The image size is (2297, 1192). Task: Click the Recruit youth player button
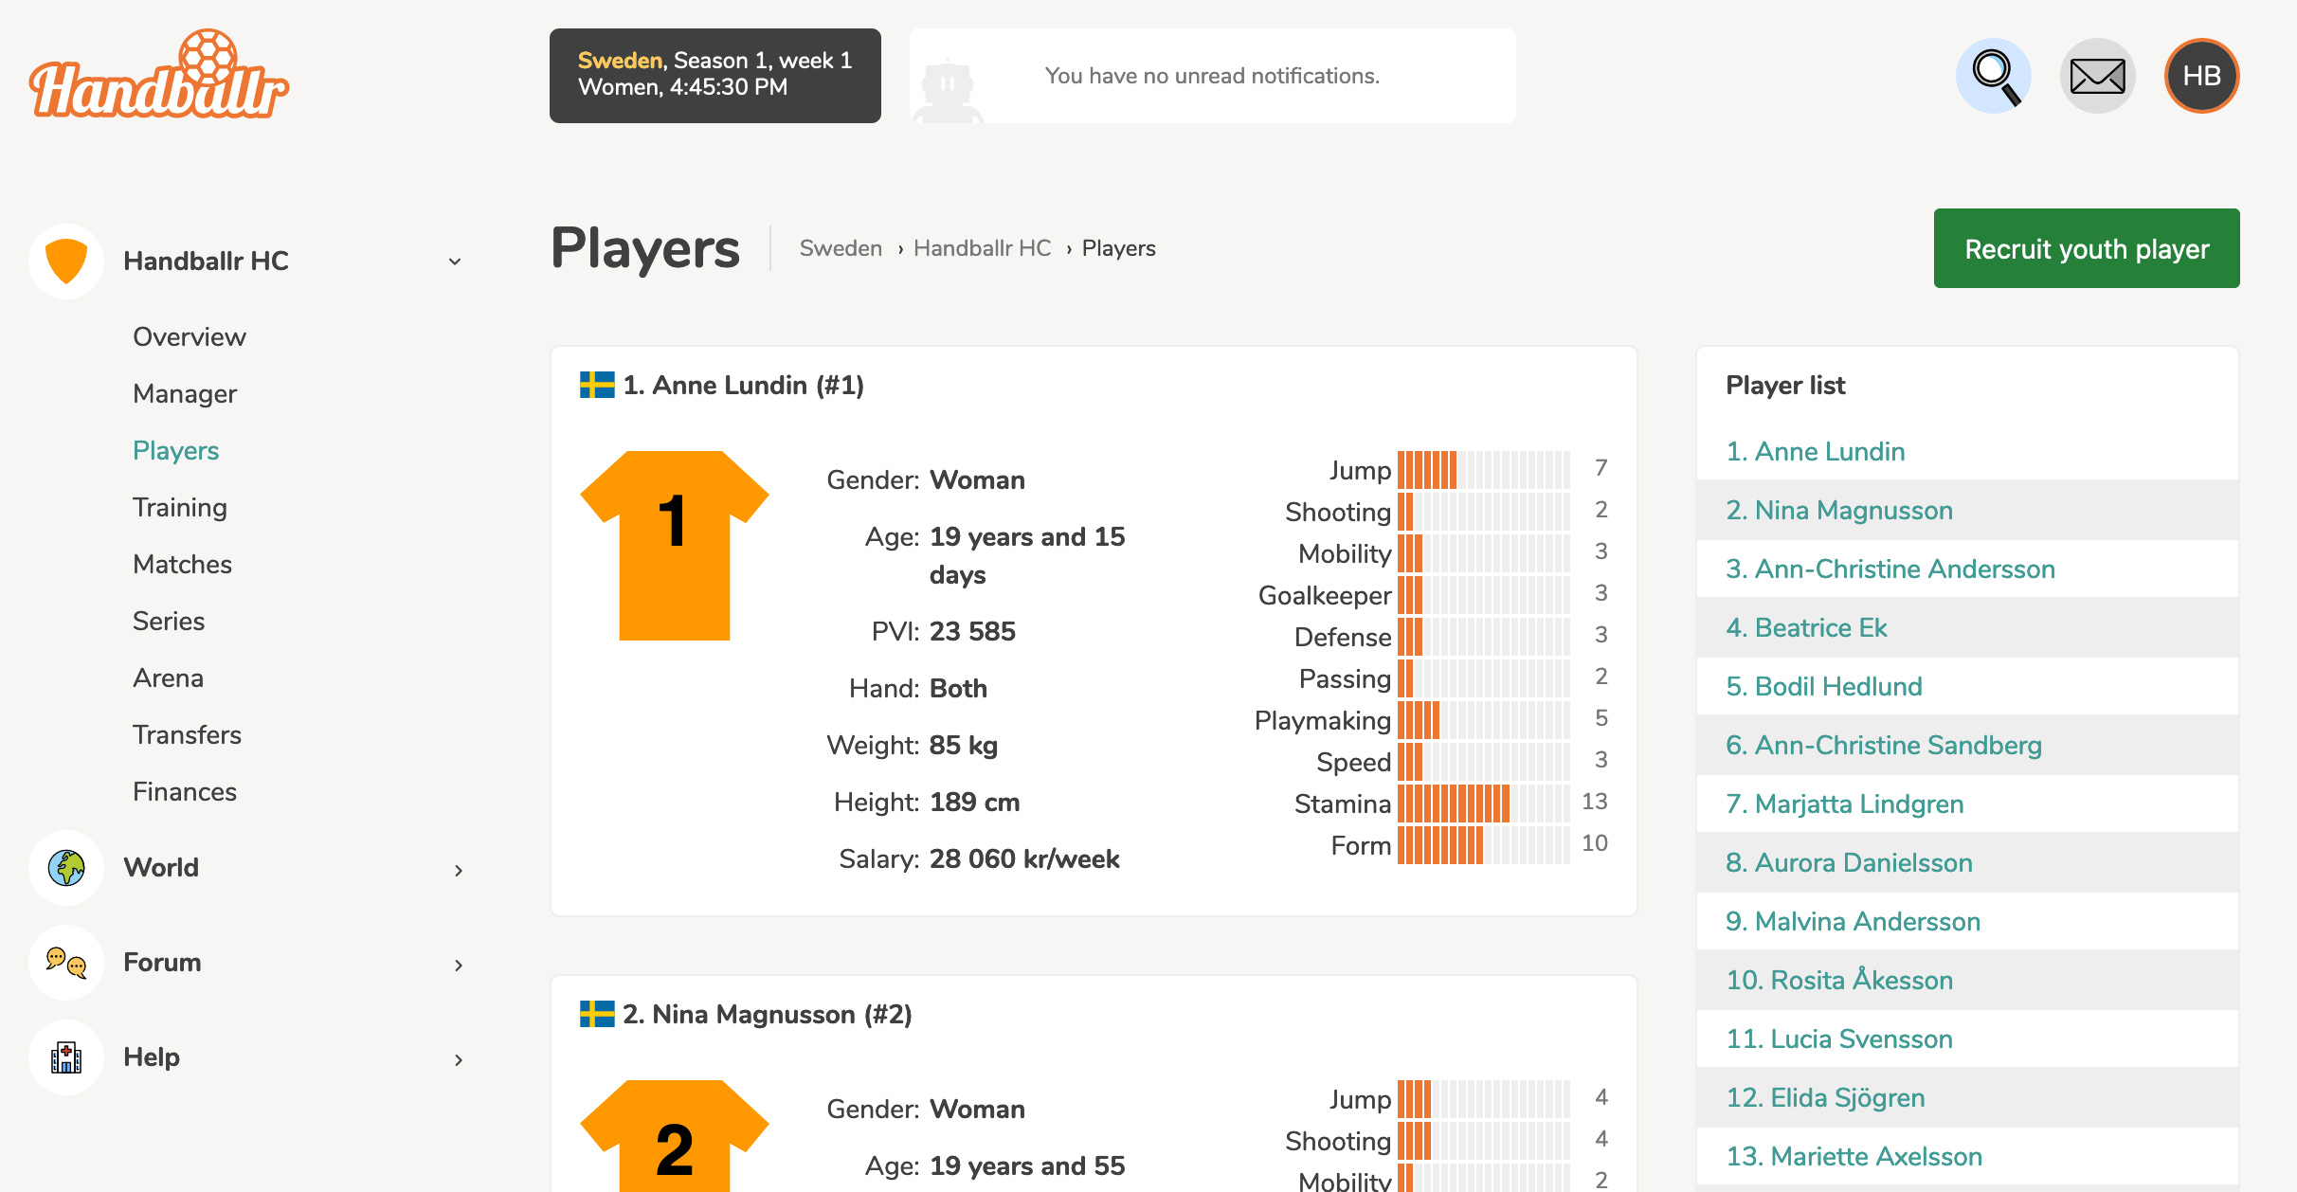click(x=2087, y=248)
